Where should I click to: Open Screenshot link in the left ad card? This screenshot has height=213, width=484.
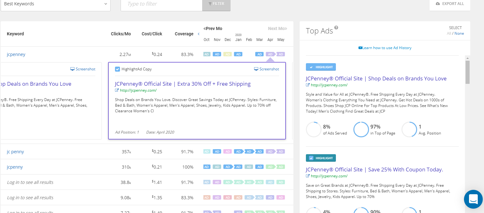[83, 69]
